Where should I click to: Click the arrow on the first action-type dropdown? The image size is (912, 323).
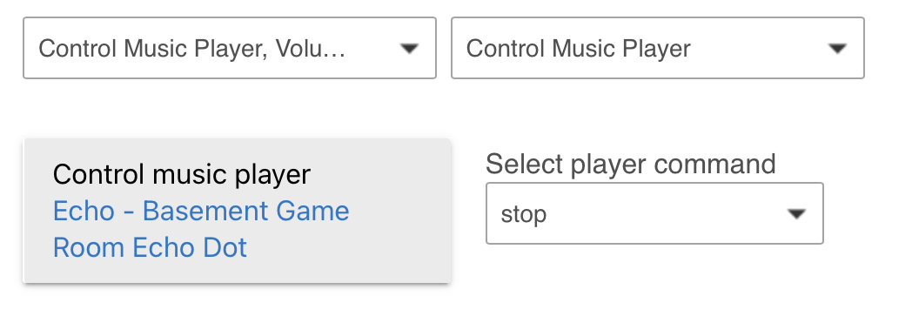(x=410, y=48)
